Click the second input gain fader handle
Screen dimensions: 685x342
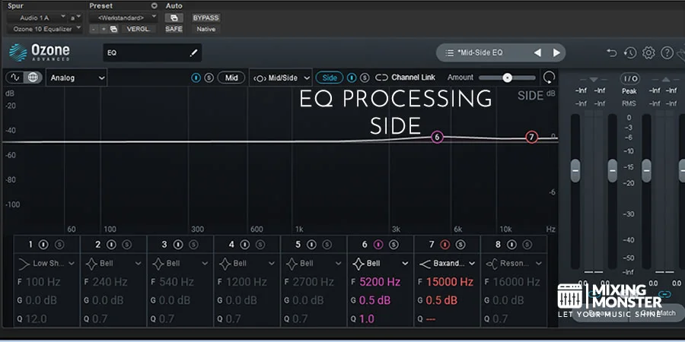[613, 170]
